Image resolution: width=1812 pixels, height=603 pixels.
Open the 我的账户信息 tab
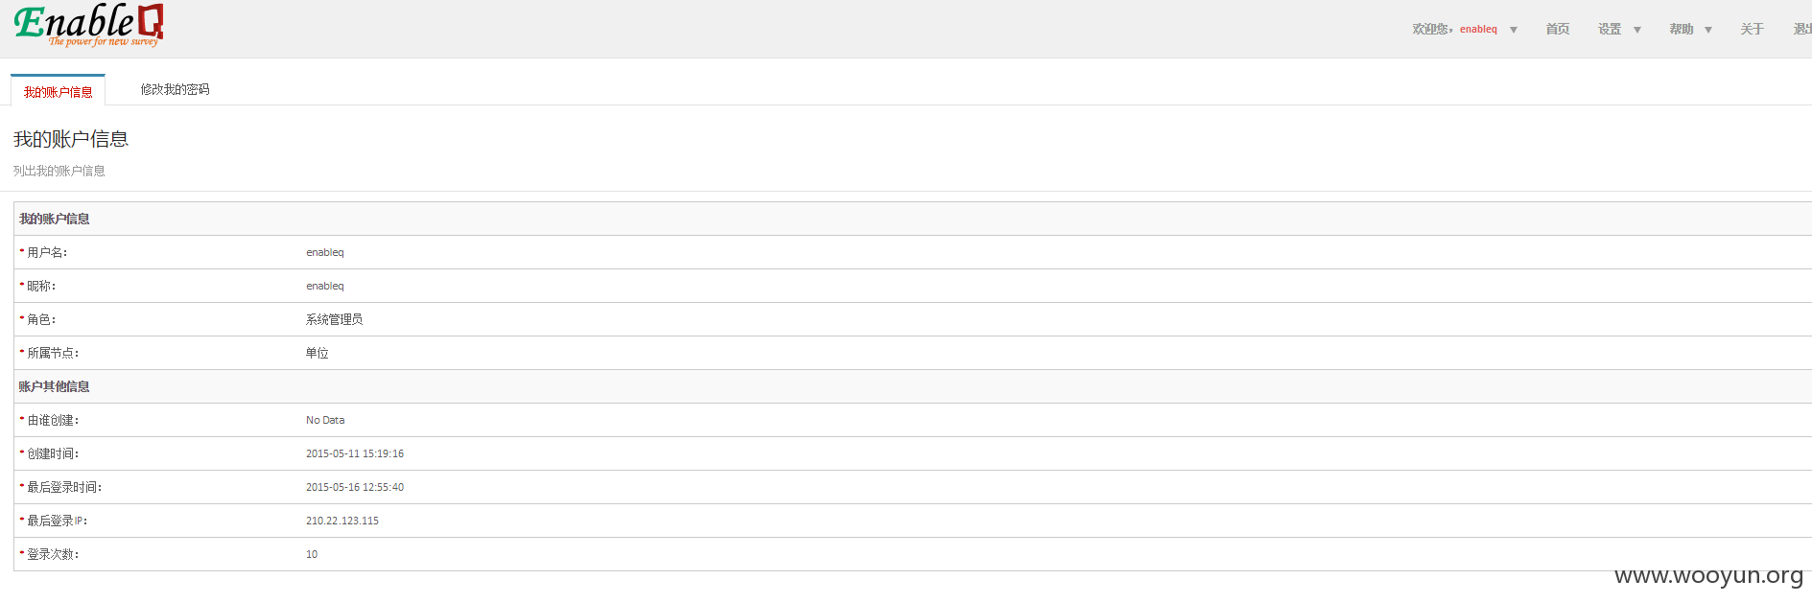tap(58, 91)
